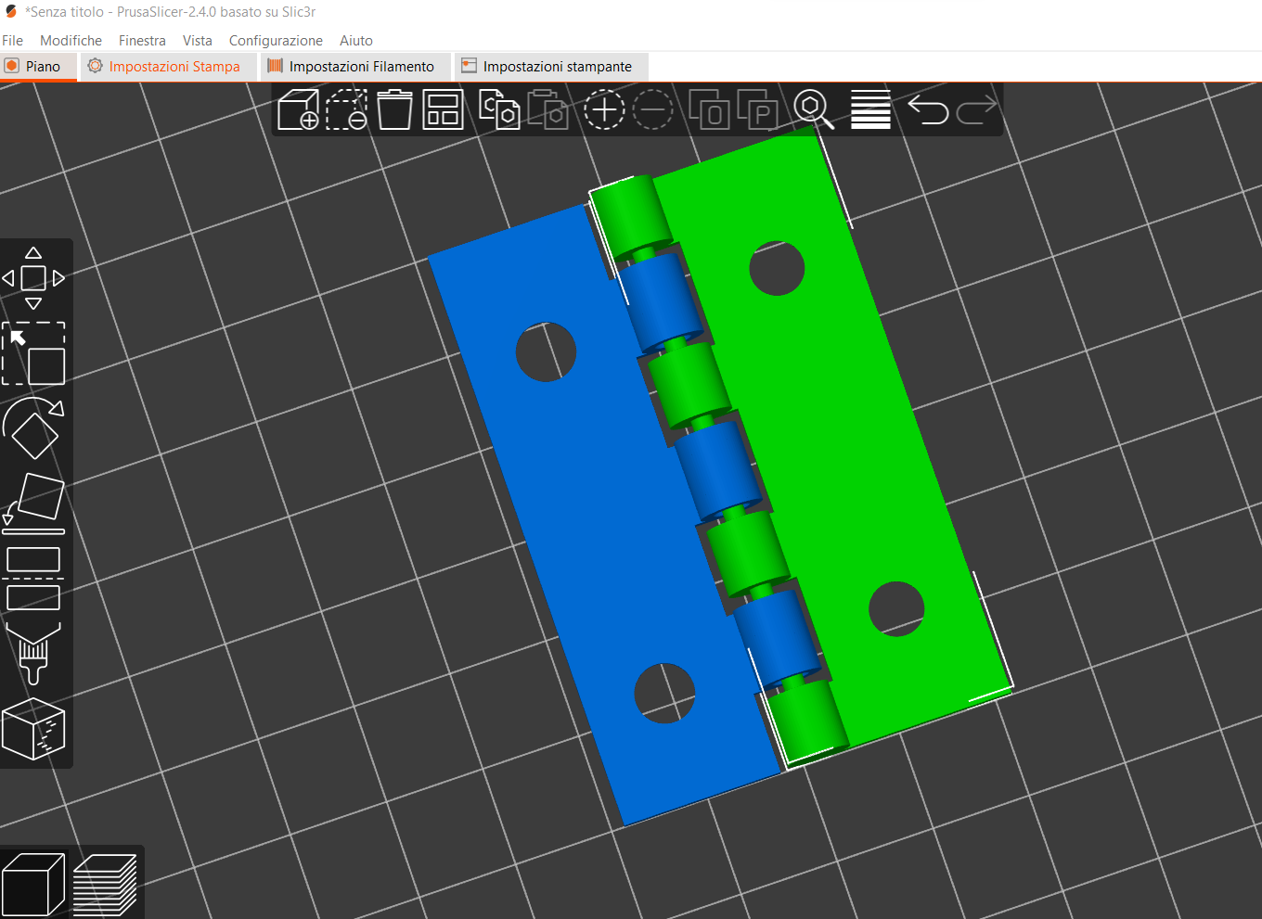The height and width of the screenshot is (919, 1262).
Task: Click the Add object toolbar icon
Action: [x=298, y=109]
